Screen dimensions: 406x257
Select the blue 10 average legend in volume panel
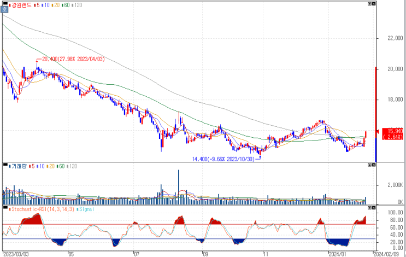point(42,166)
